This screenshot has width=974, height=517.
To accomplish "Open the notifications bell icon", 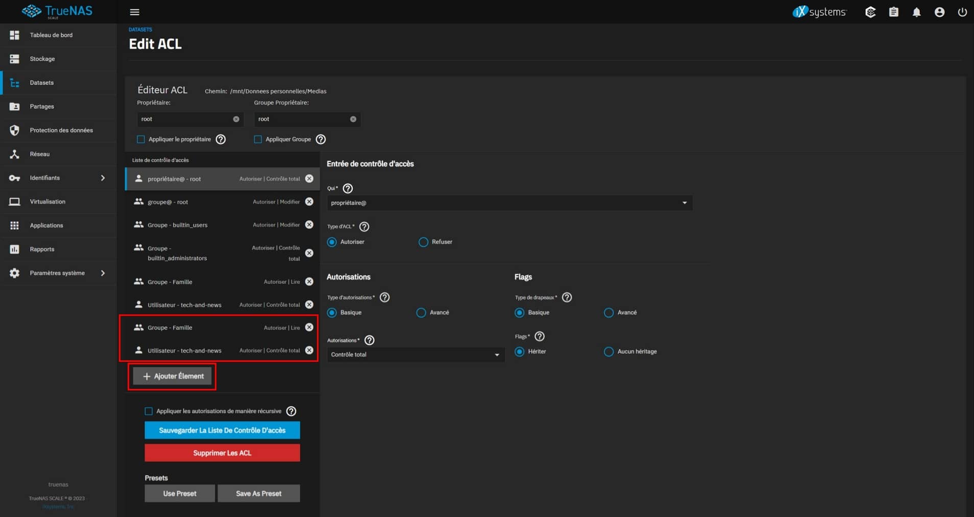I will tap(916, 12).
